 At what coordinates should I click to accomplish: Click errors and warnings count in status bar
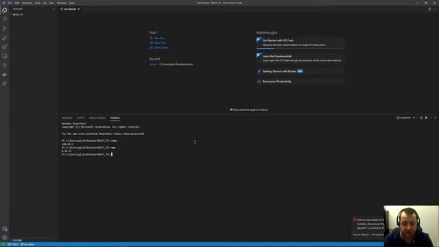point(13,244)
